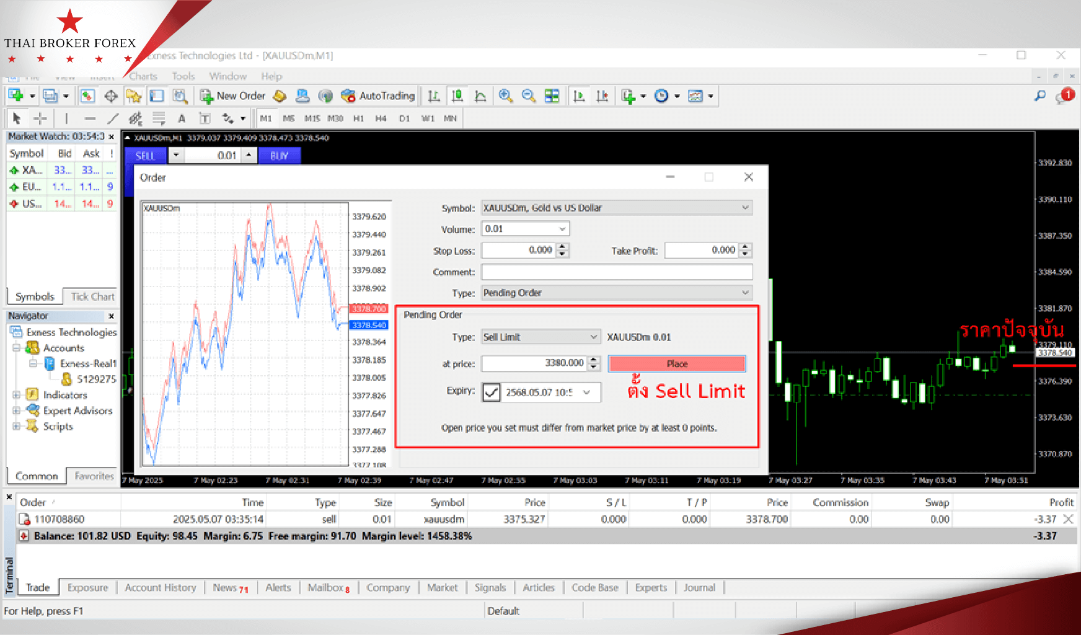Zoom in the chart with magnifier plus
1081x635 pixels.
(506, 95)
